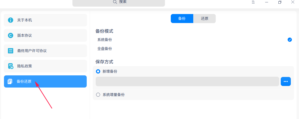Click the backup path input field
This screenshot has height=119, width=299.
click(187, 81)
